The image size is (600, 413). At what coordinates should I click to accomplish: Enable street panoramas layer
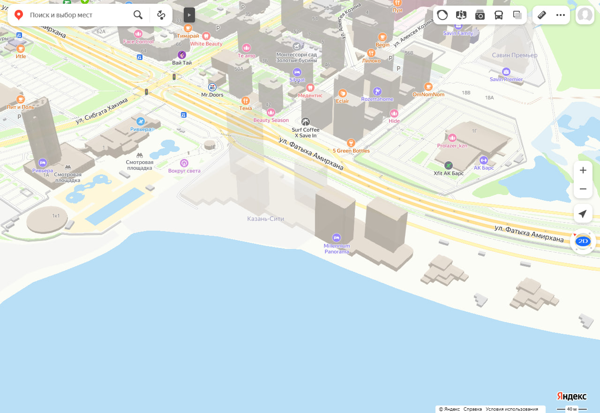point(461,15)
